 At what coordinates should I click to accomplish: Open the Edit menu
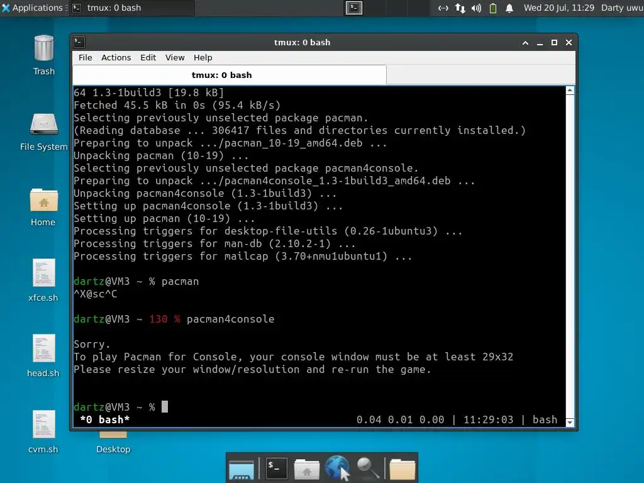(148, 57)
